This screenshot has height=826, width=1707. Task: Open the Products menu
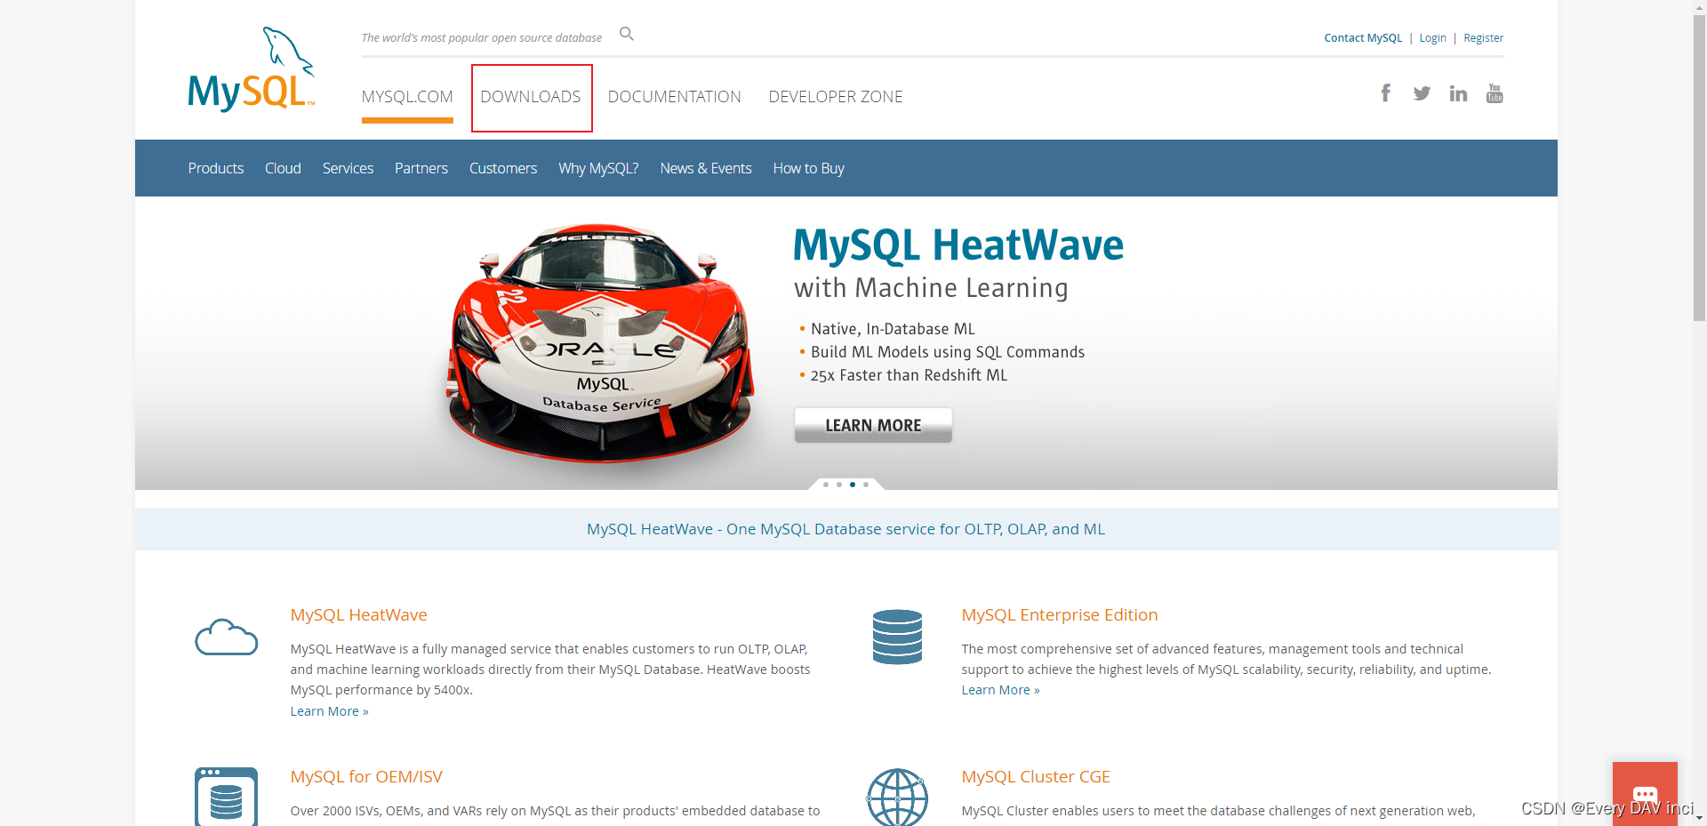tap(216, 168)
